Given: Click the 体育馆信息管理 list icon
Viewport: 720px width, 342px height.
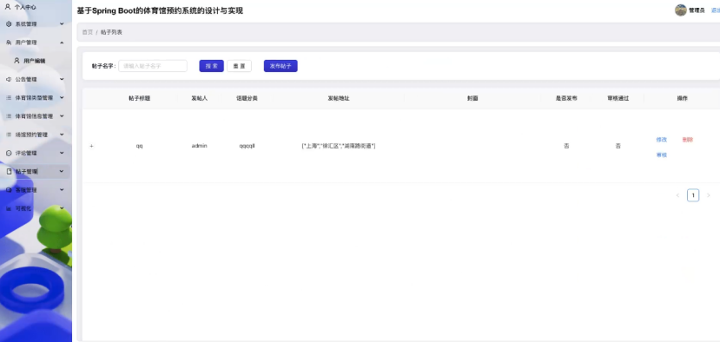Looking at the screenshot, I should point(9,116).
